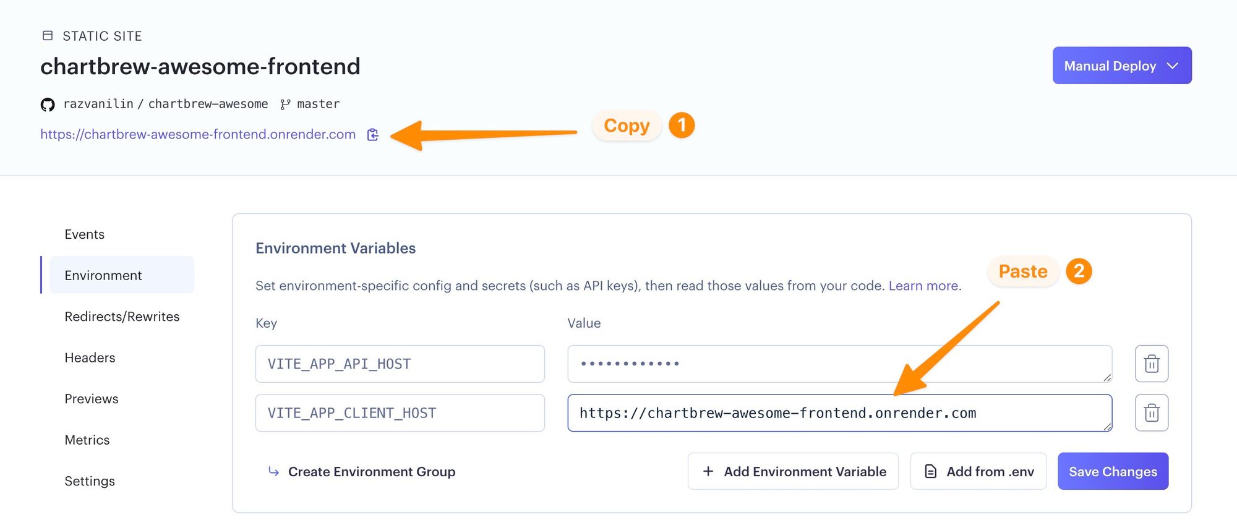Click the copy URL clipboard icon
The height and width of the screenshot is (530, 1237).
[372, 135]
